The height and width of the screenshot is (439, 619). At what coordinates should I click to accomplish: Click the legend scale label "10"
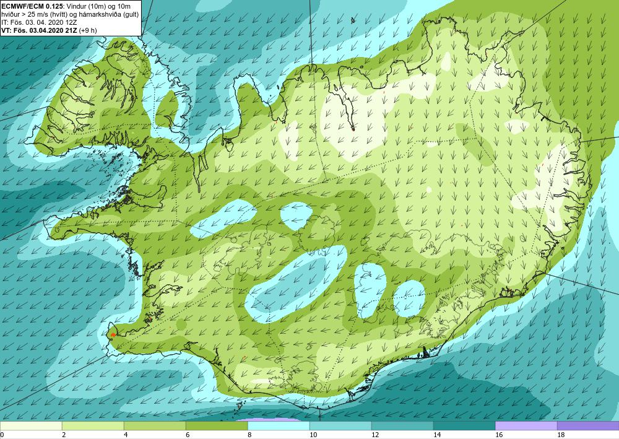point(313,435)
